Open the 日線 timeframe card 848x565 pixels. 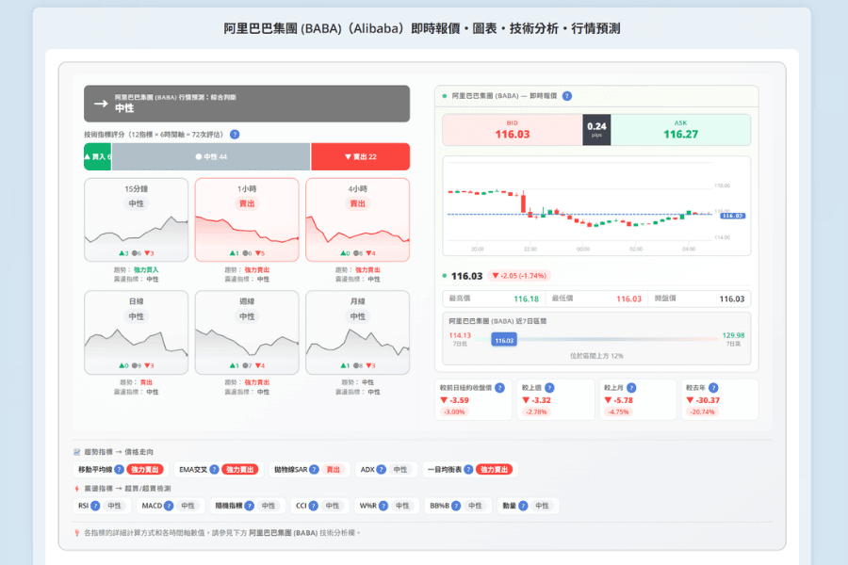point(137,332)
